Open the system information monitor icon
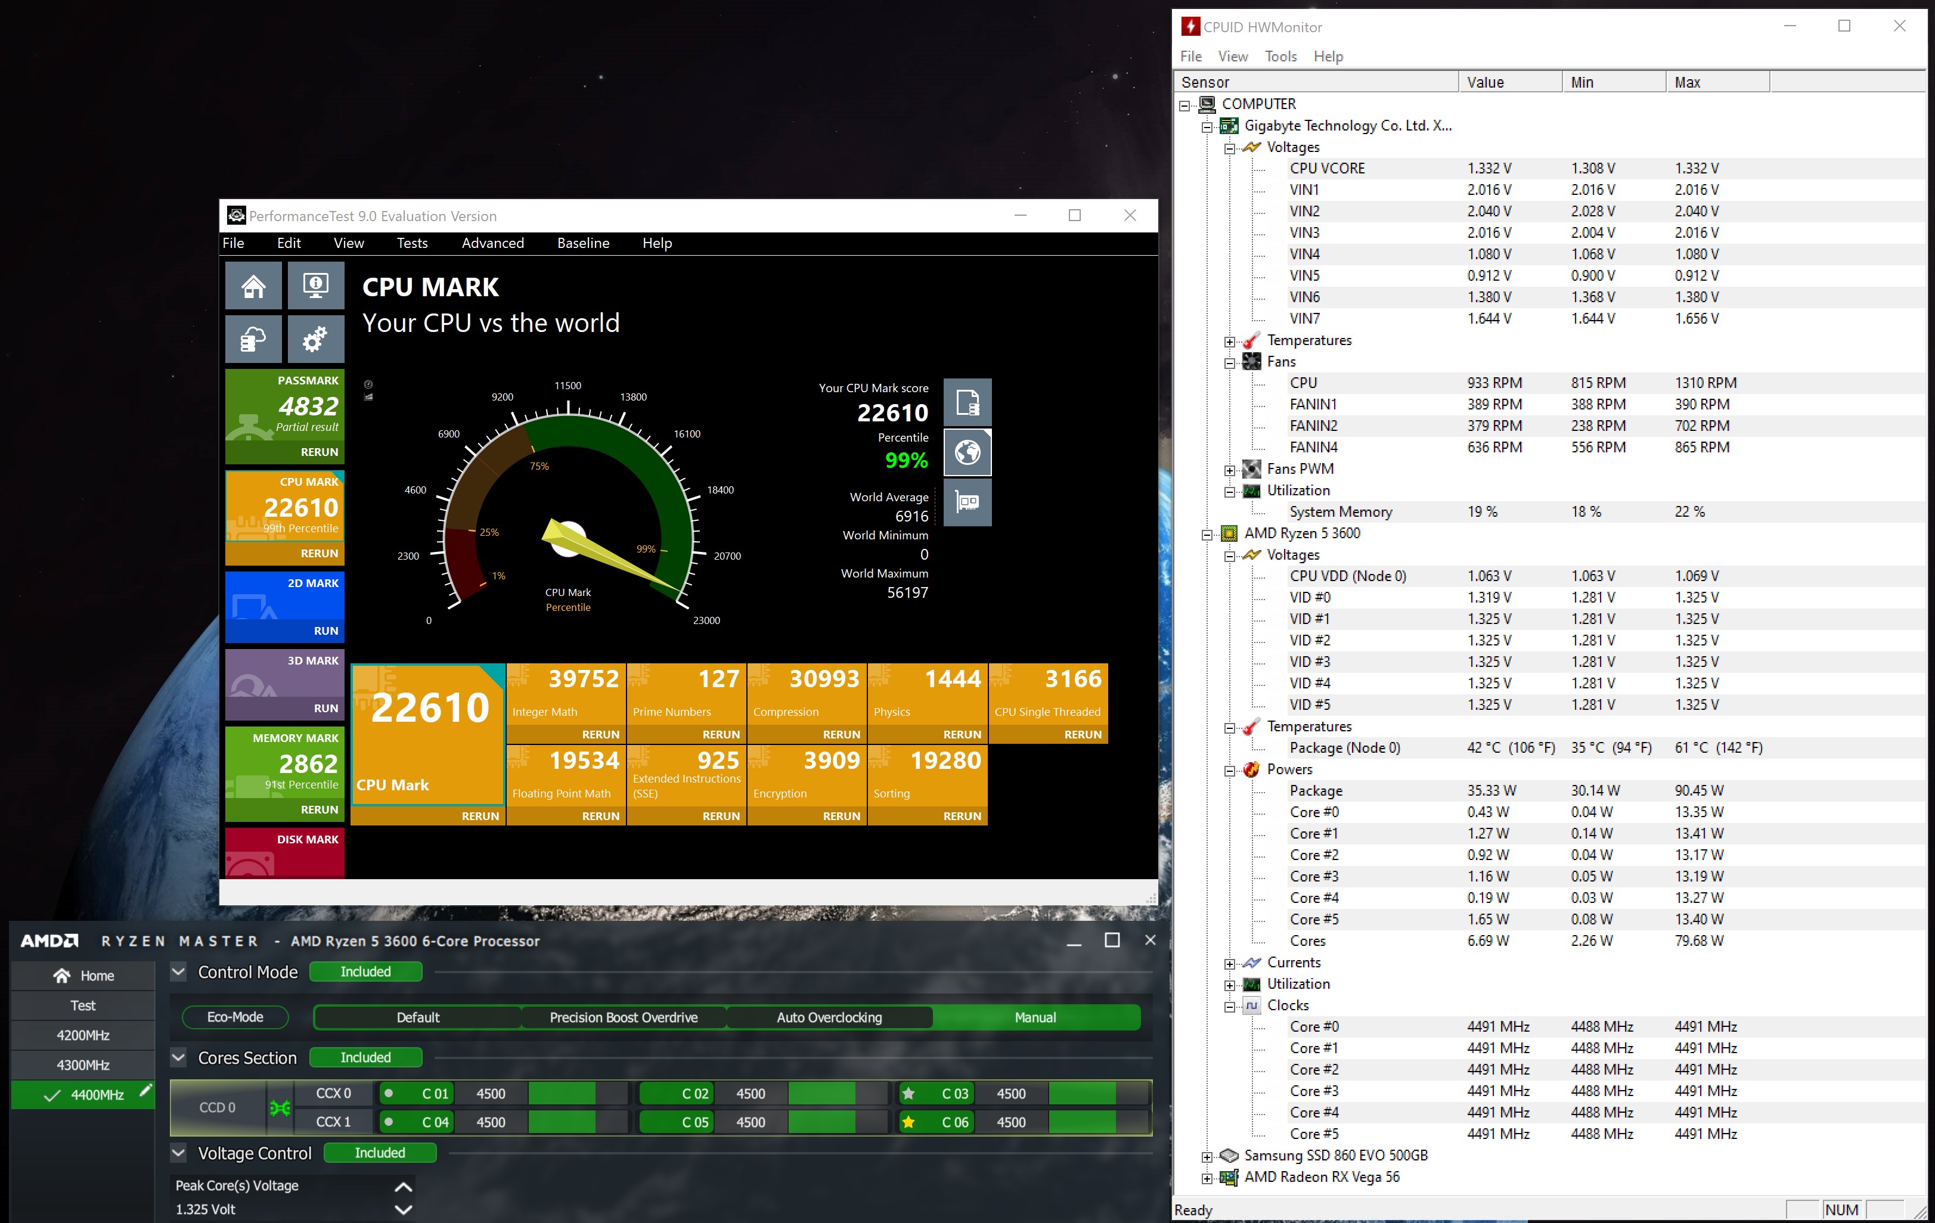This screenshot has width=1935, height=1223. (316, 285)
